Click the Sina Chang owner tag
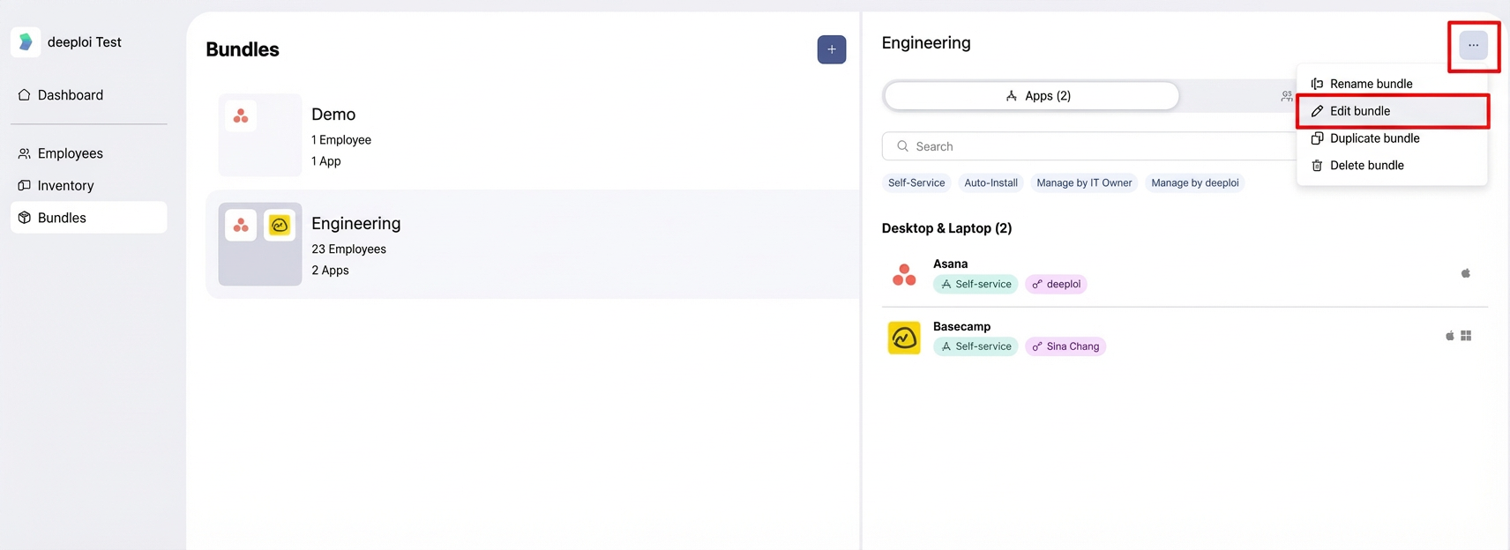Viewport: 1510px width, 550px height. pos(1065,346)
